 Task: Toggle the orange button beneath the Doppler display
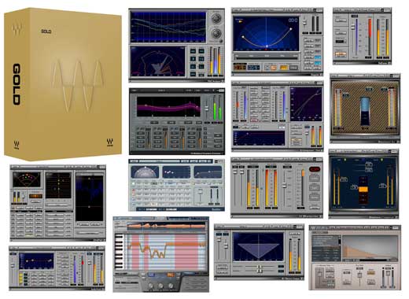(274, 68)
